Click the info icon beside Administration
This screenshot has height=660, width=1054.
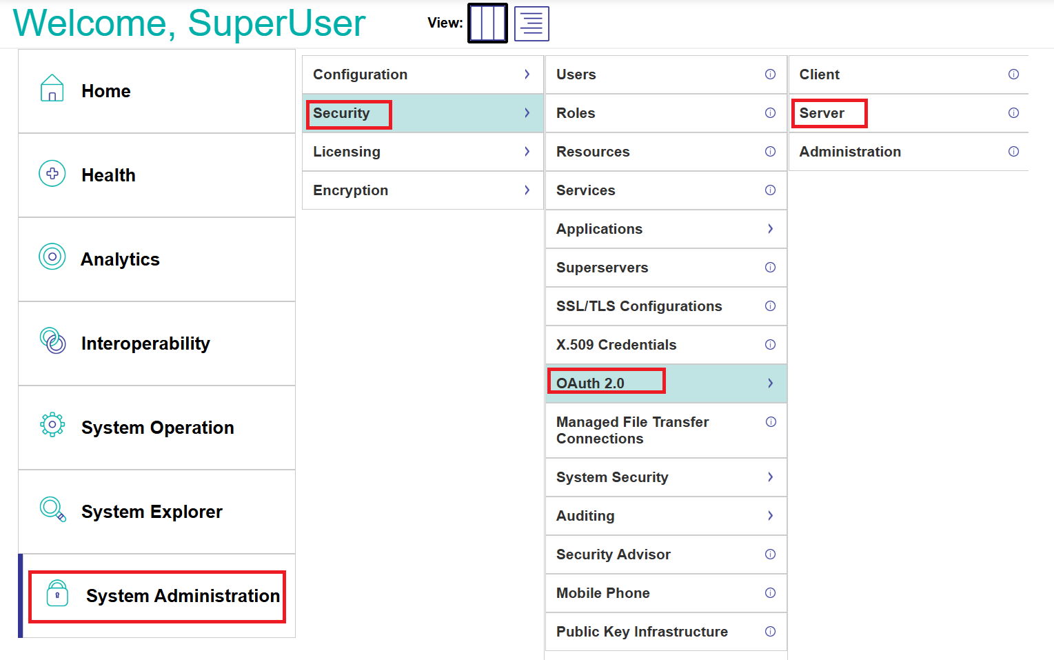pyautogui.click(x=1013, y=152)
